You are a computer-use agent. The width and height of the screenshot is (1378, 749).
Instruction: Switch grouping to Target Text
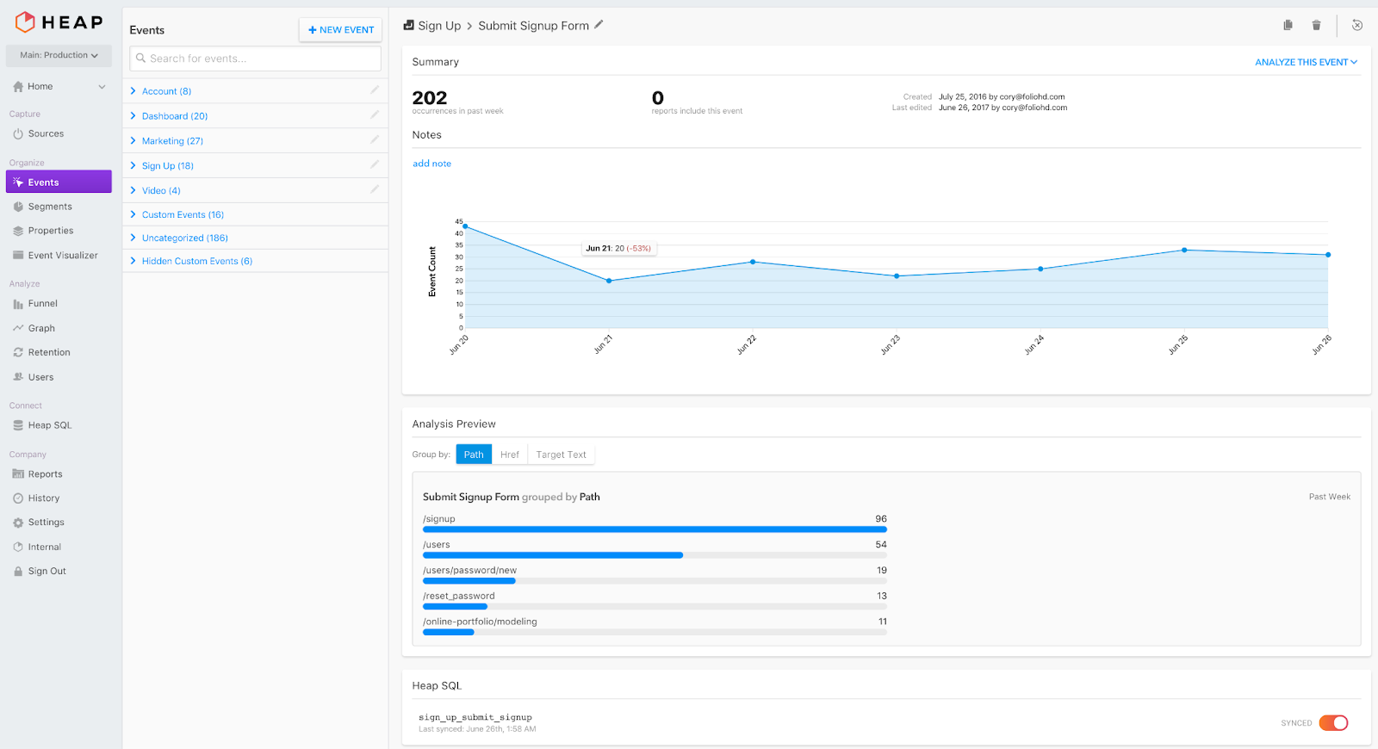(x=561, y=455)
